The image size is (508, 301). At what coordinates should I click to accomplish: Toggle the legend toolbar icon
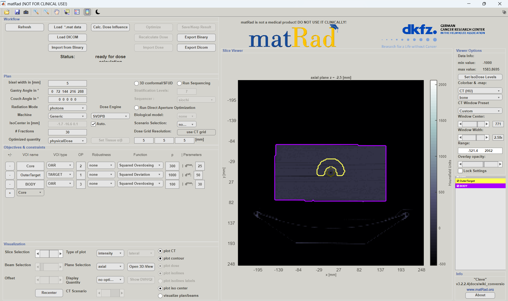(x=77, y=12)
